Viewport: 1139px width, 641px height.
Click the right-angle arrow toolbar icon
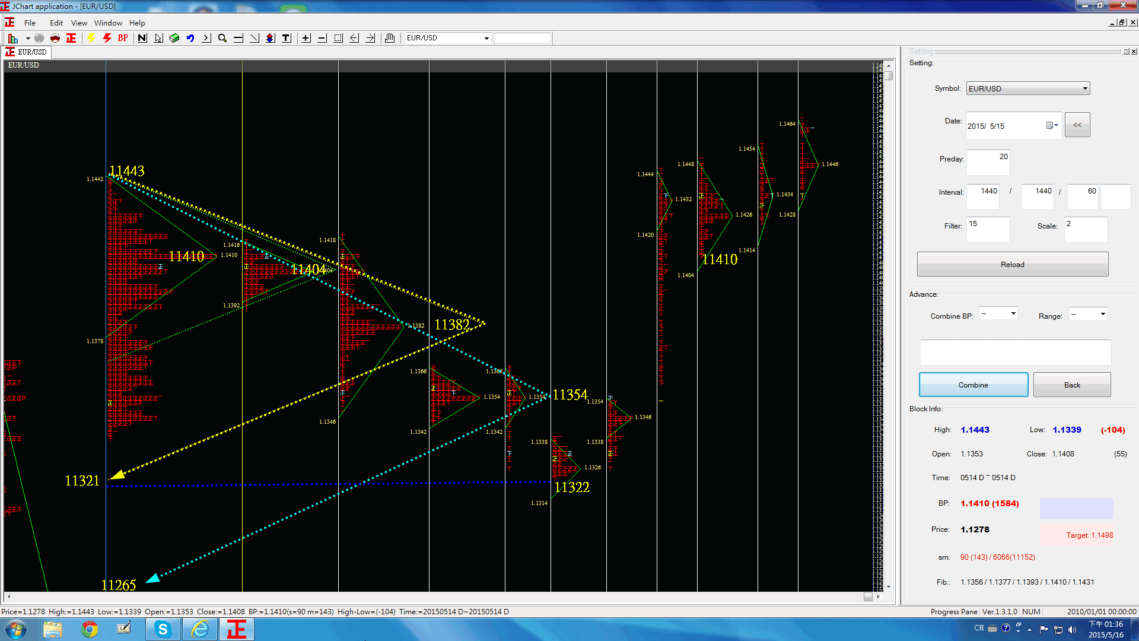tap(206, 38)
